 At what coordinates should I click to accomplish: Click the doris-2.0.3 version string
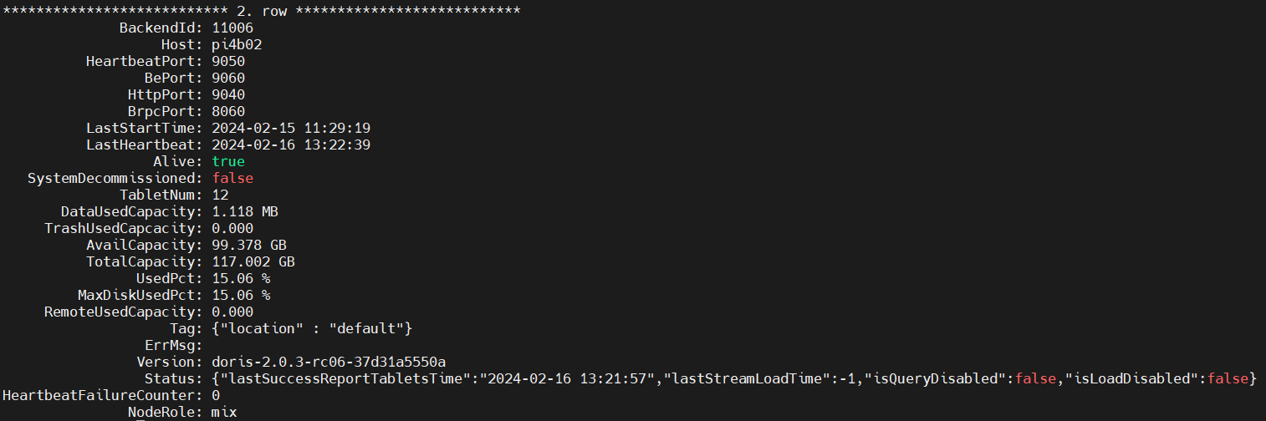point(329,362)
